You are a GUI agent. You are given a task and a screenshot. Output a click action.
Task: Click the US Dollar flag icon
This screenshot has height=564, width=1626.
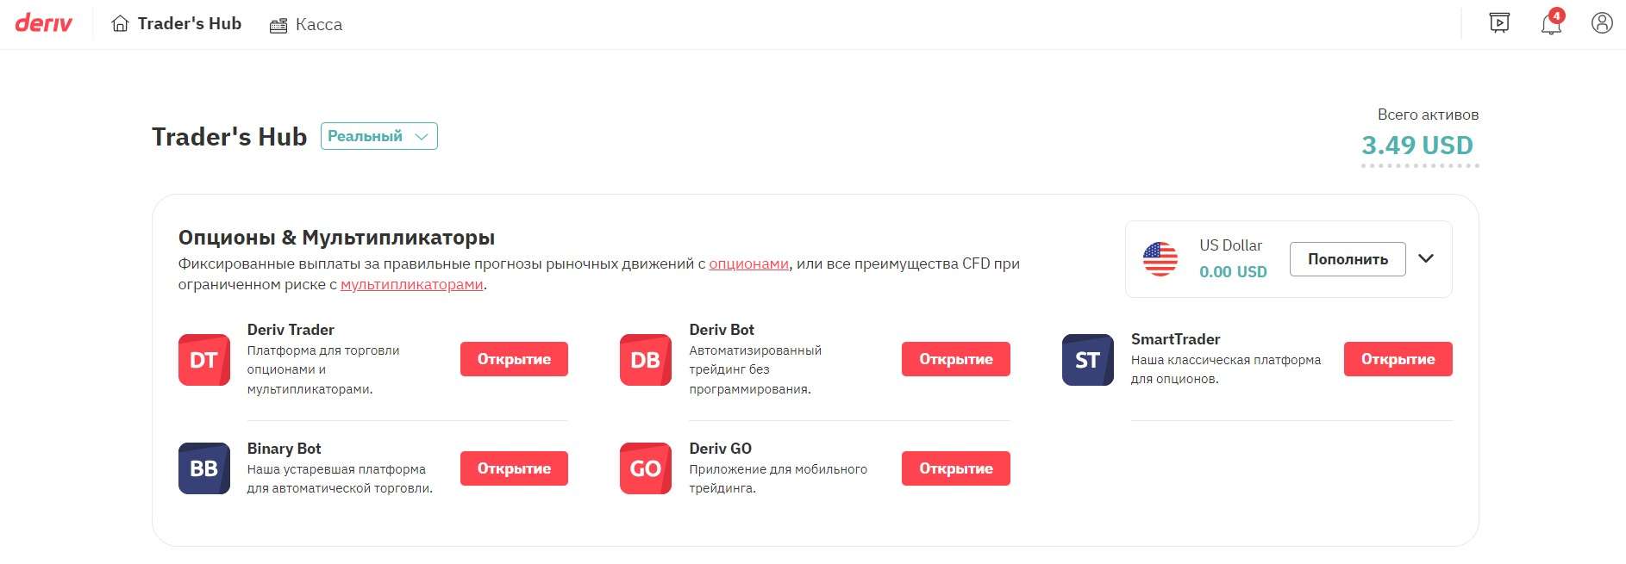1160,258
